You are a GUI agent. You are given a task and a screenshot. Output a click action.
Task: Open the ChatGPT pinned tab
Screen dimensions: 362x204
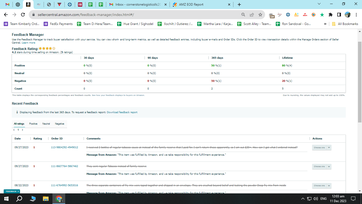pos(18,5)
